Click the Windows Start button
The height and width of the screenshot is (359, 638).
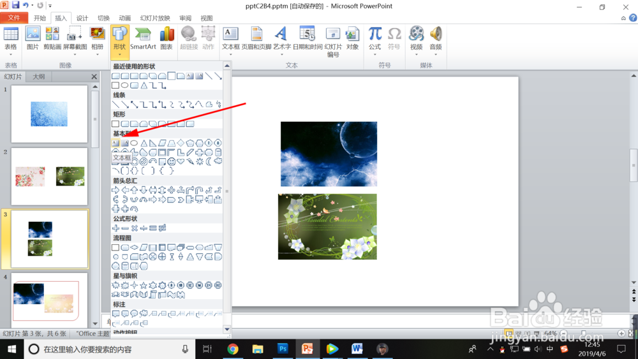[11, 349]
